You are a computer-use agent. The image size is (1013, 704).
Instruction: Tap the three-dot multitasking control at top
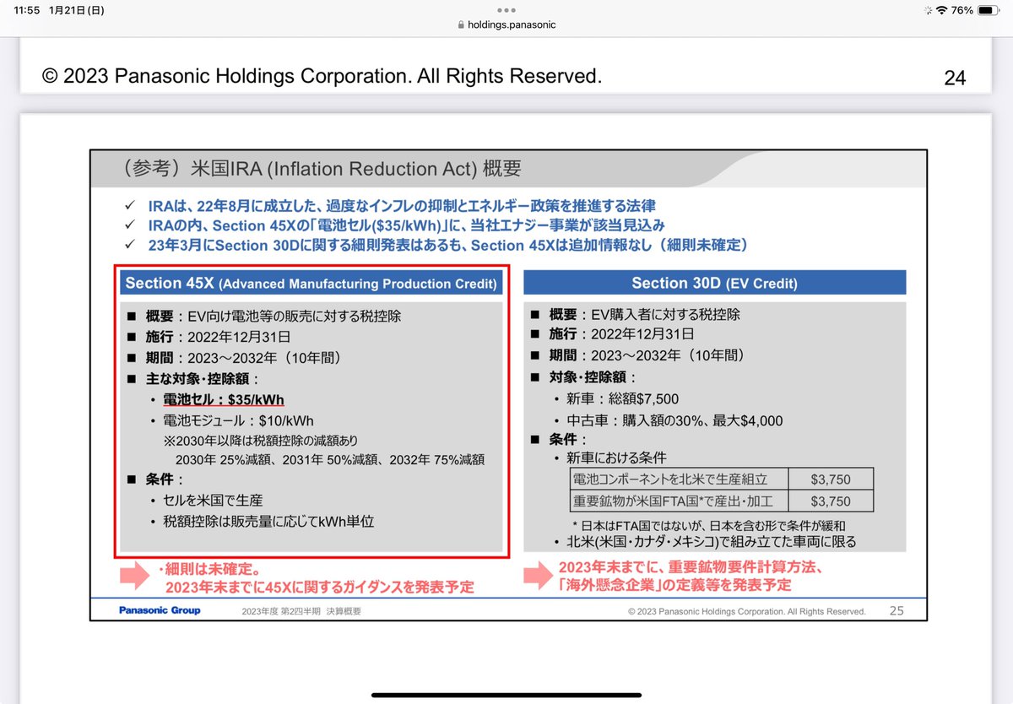click(x=506, y=10)
